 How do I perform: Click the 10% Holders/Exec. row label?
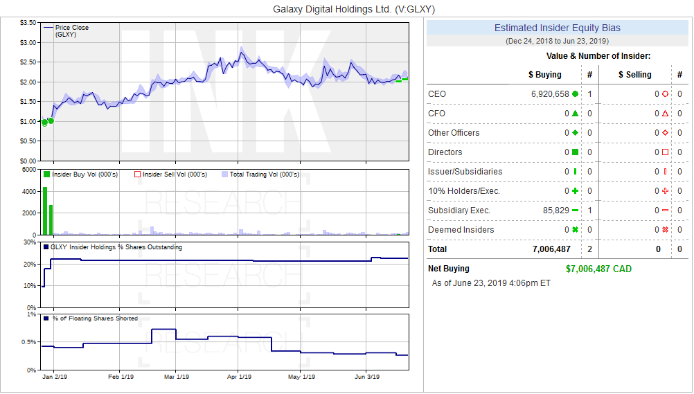[x=464, y=191]
